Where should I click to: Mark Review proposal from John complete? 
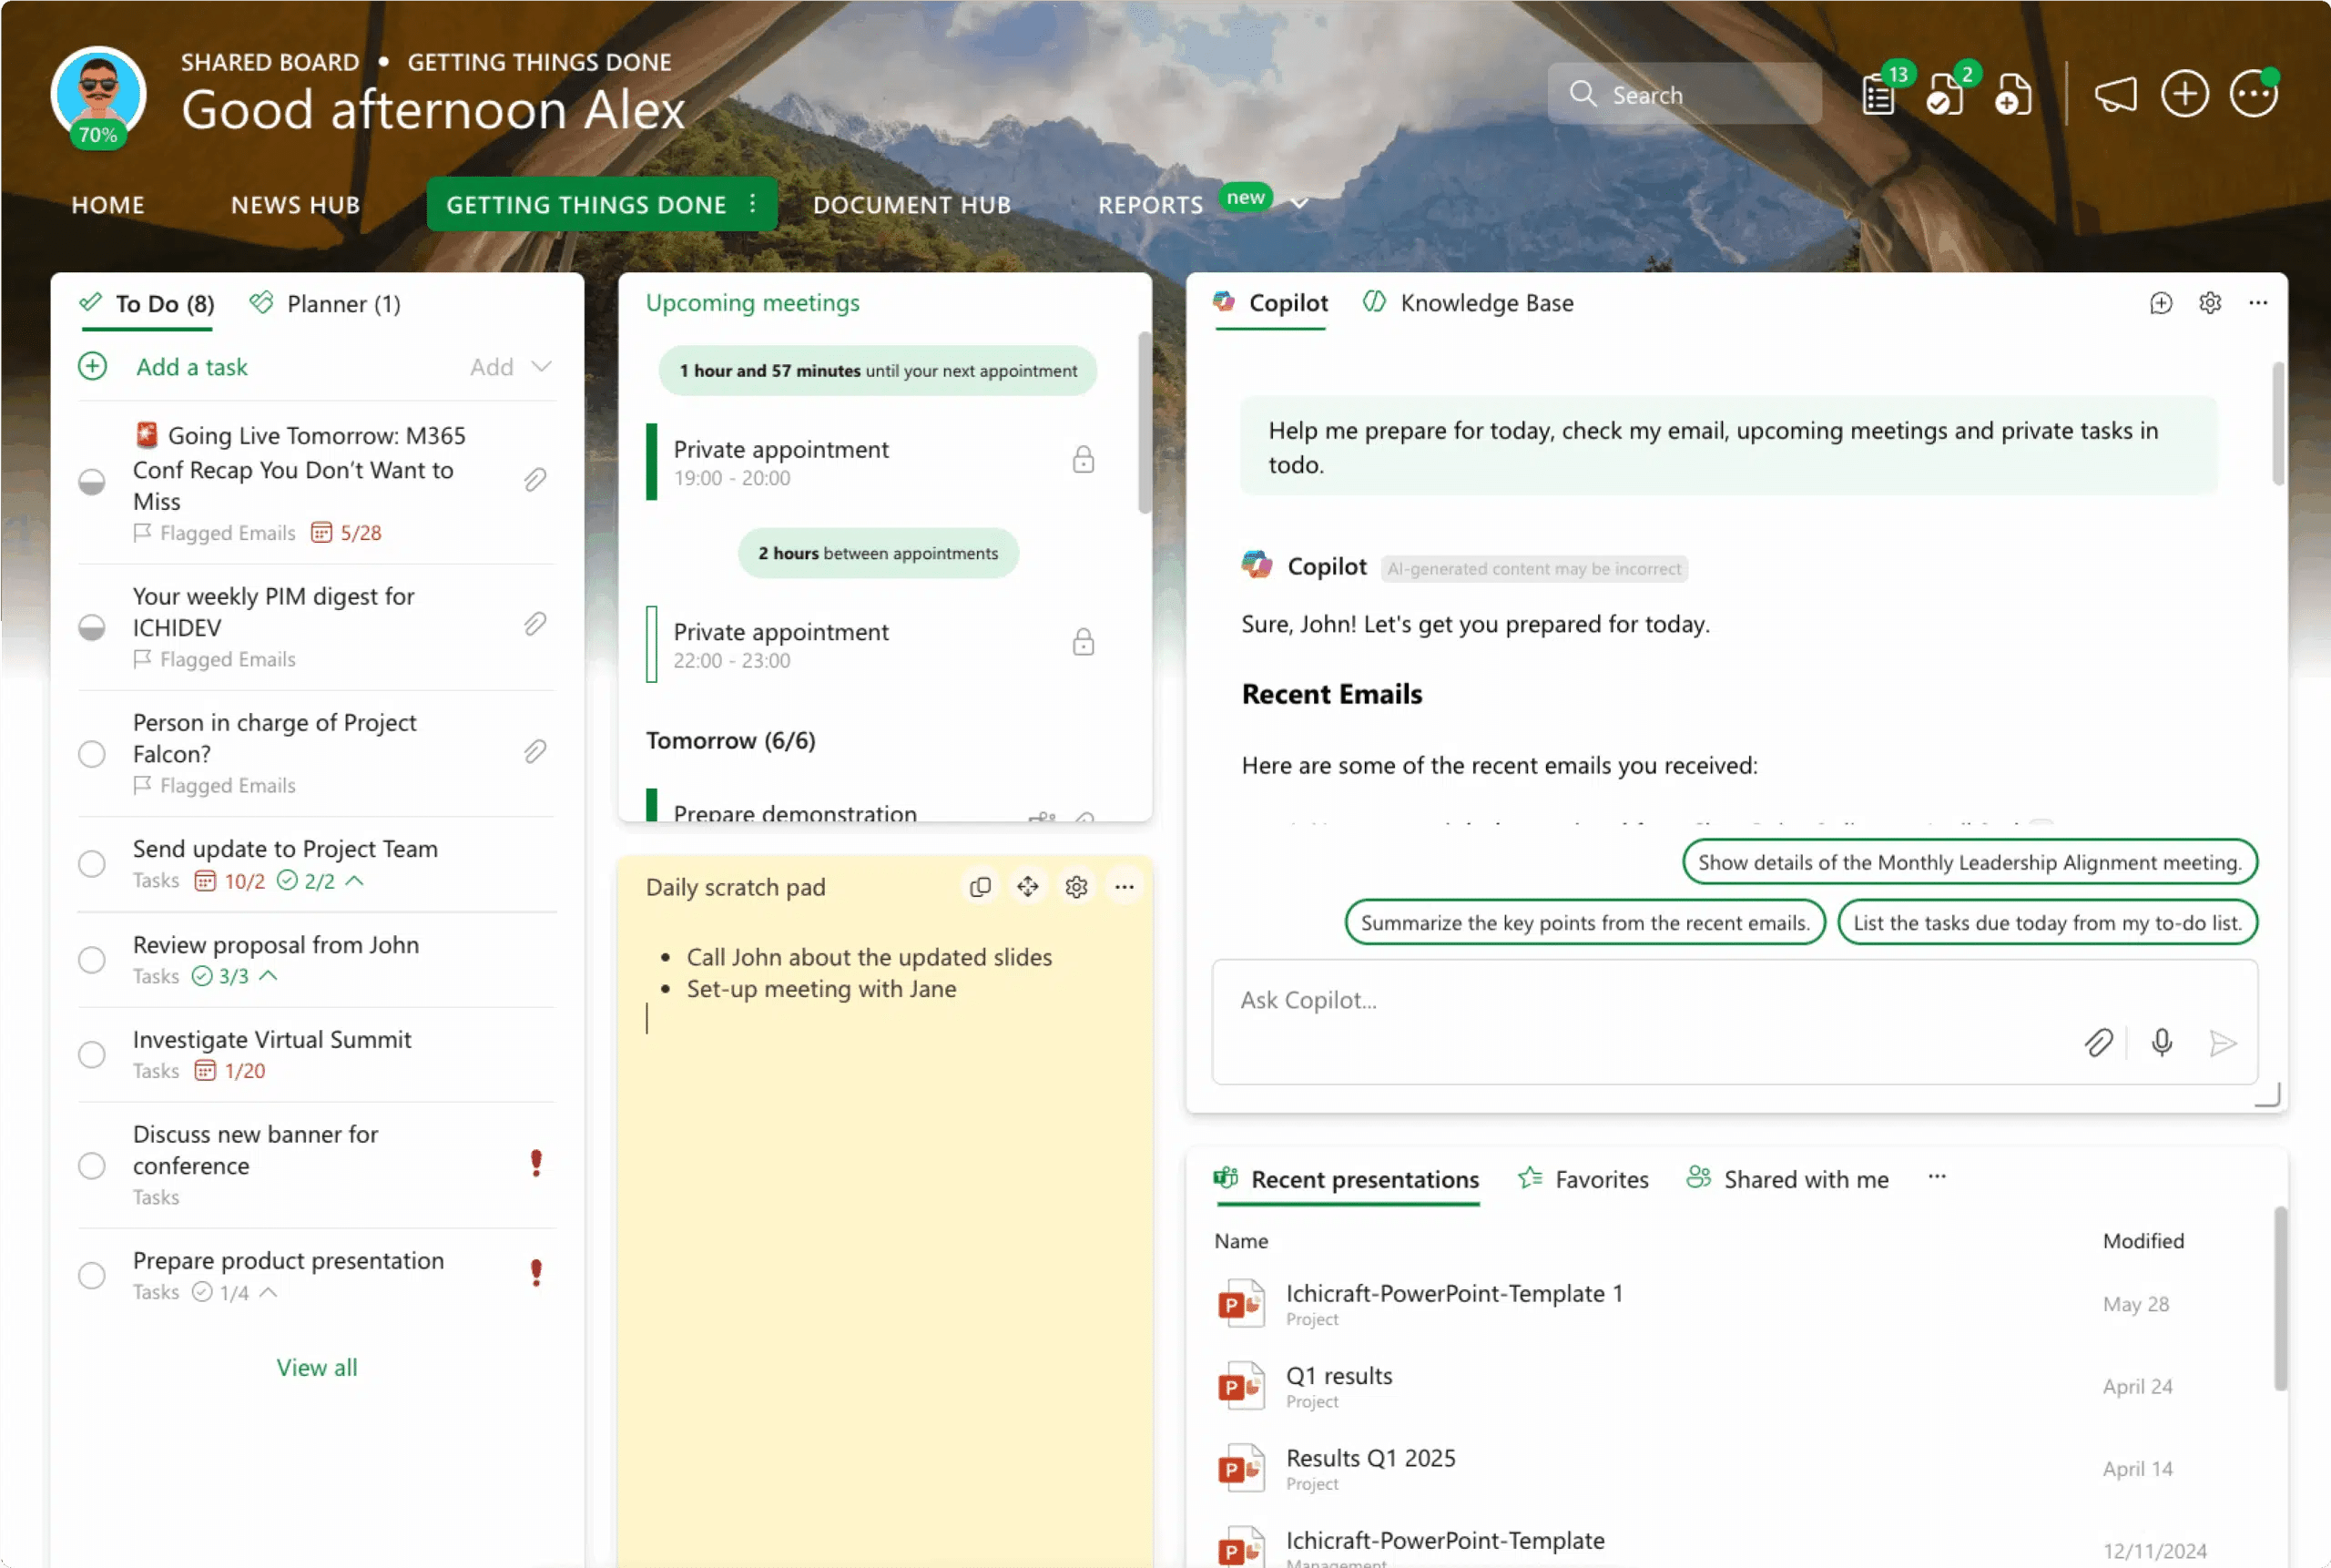92,960
